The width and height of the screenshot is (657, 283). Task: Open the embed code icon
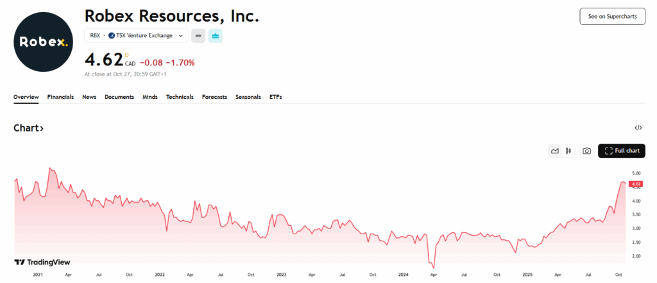638,128
